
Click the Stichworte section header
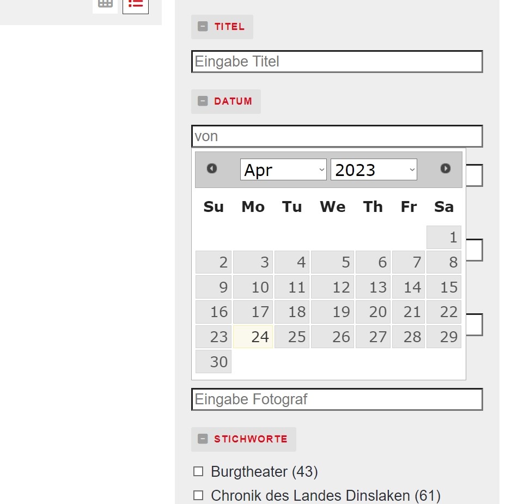251,439
